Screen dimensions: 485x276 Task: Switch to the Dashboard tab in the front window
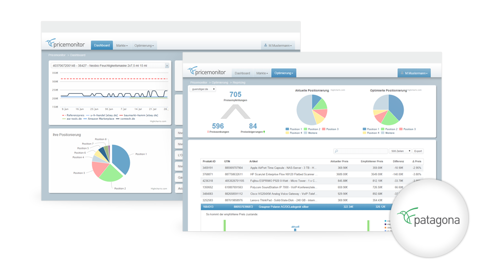(242, 73)
